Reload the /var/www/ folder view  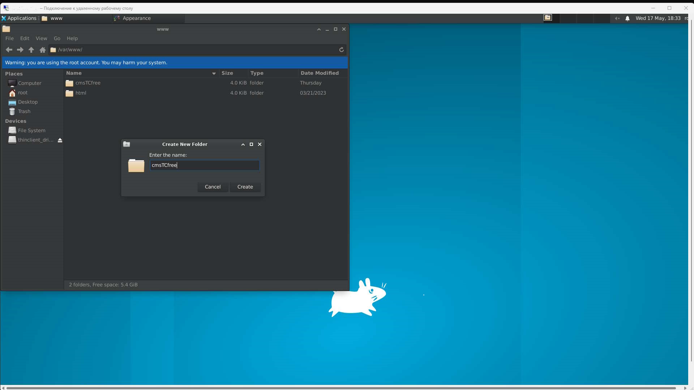tap(341, 50)
